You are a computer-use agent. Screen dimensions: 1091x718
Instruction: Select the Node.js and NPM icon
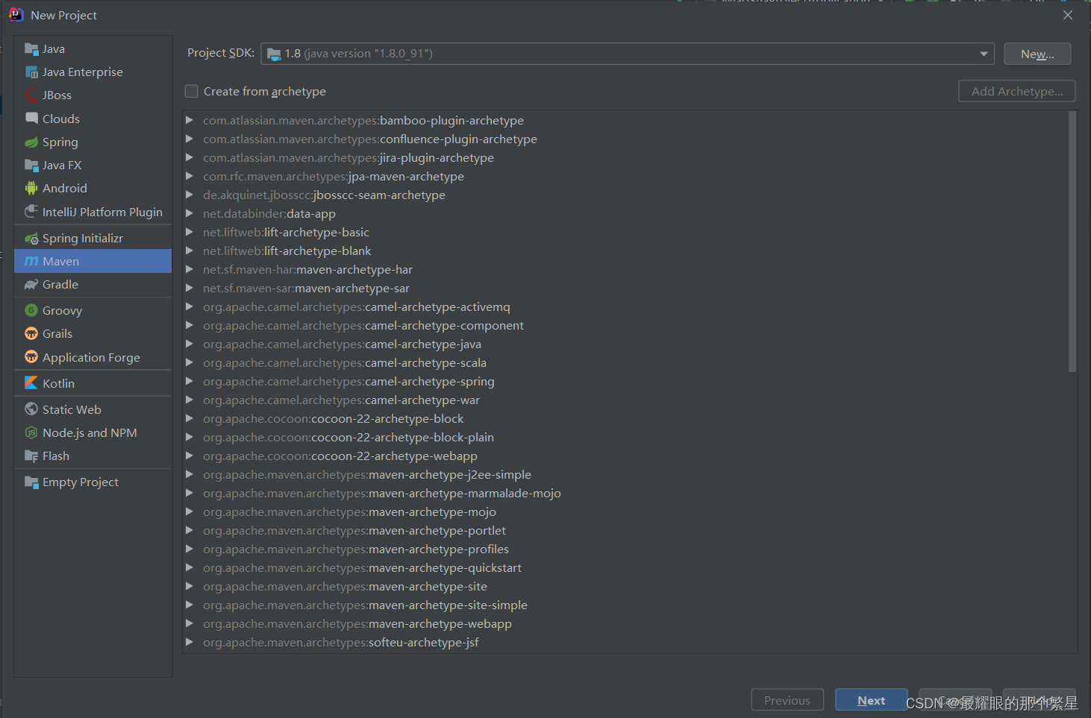pos(31,432)
